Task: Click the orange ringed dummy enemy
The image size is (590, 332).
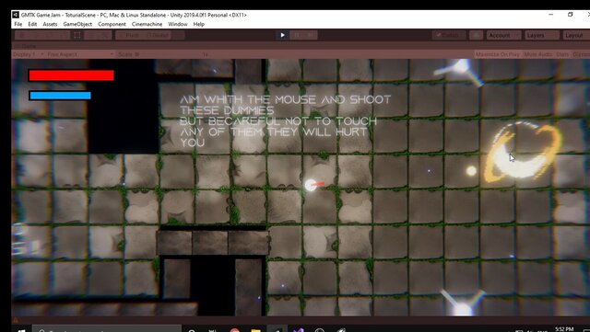Action: click(522, 151)
